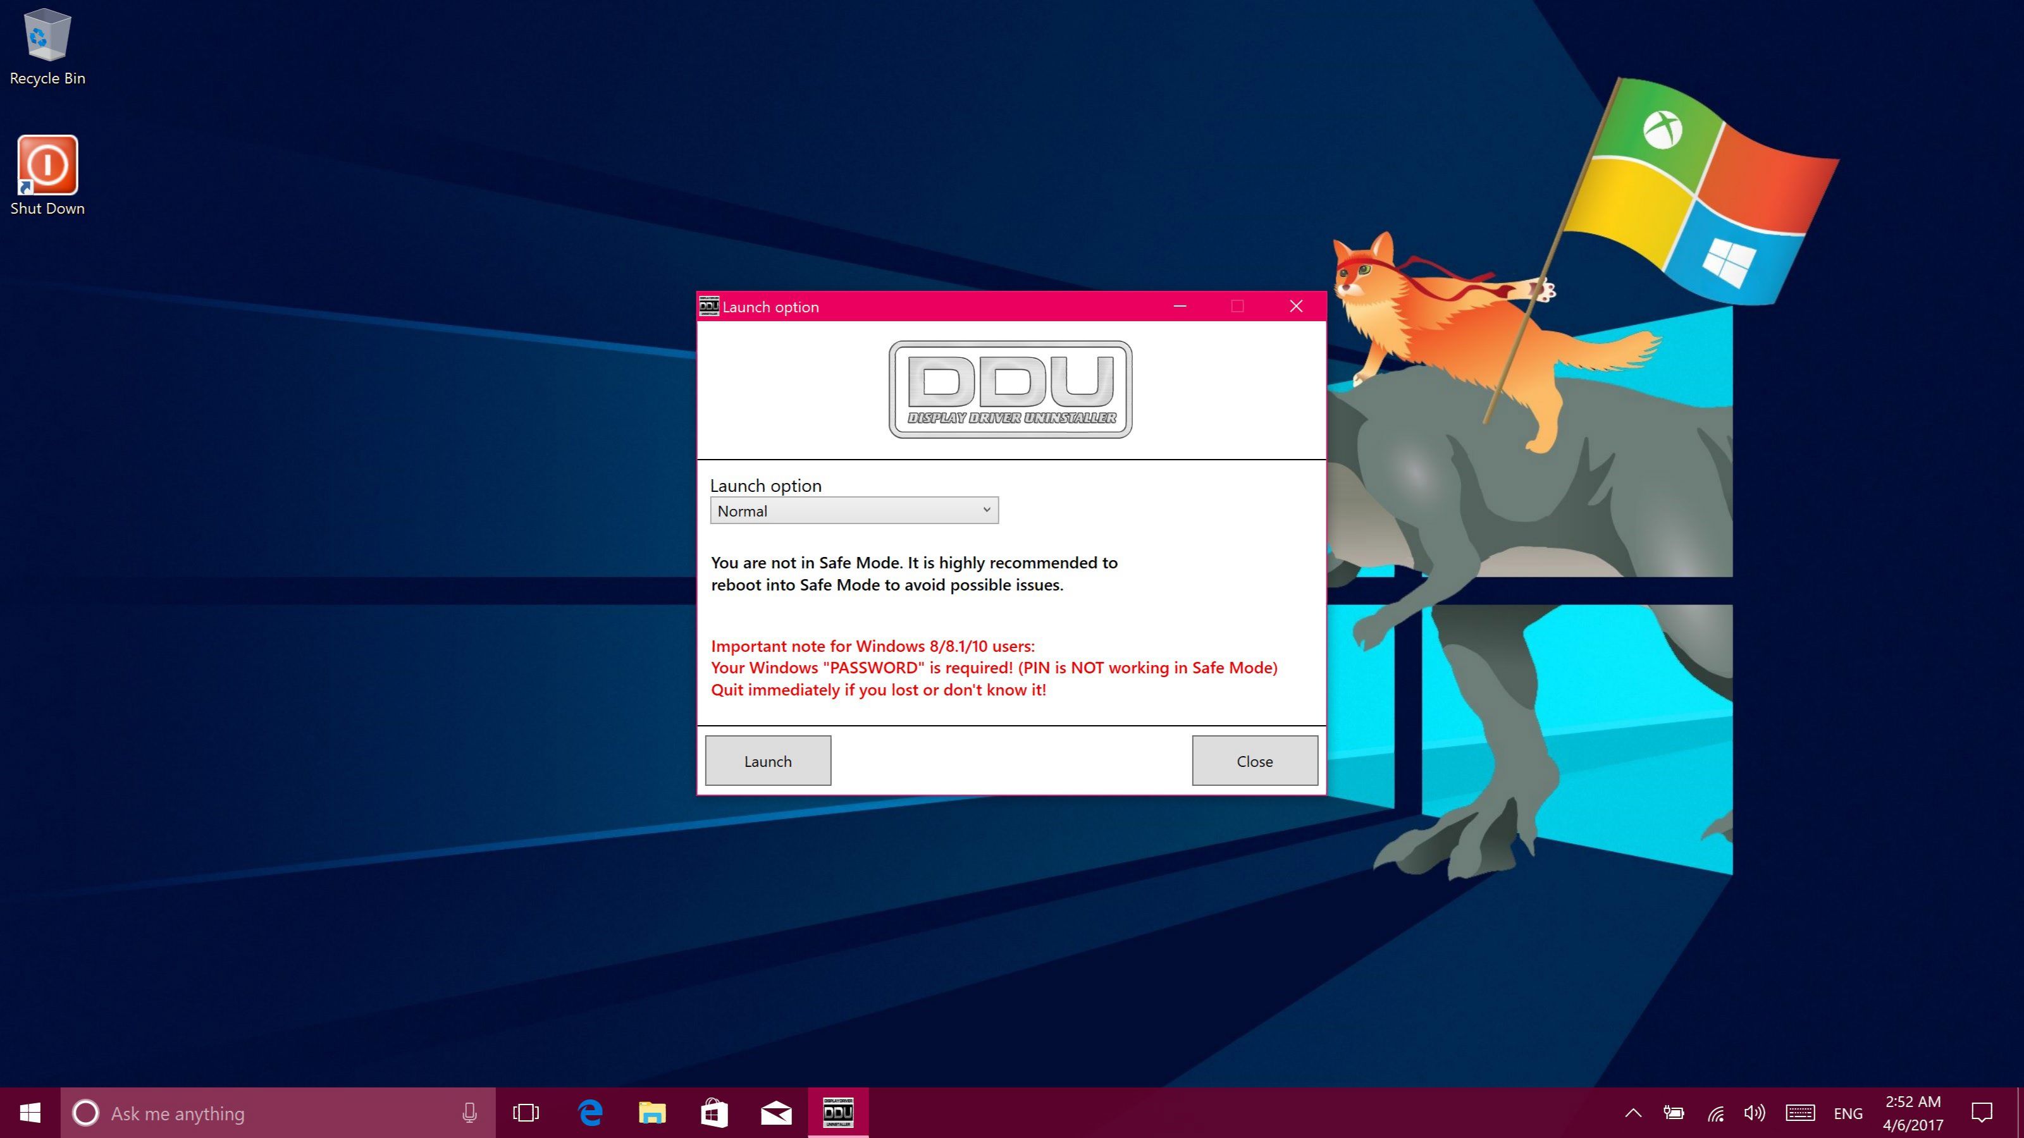2024x1138 pixels.
Task: Close the Launch option window with X
Action: click(1297, 306)
